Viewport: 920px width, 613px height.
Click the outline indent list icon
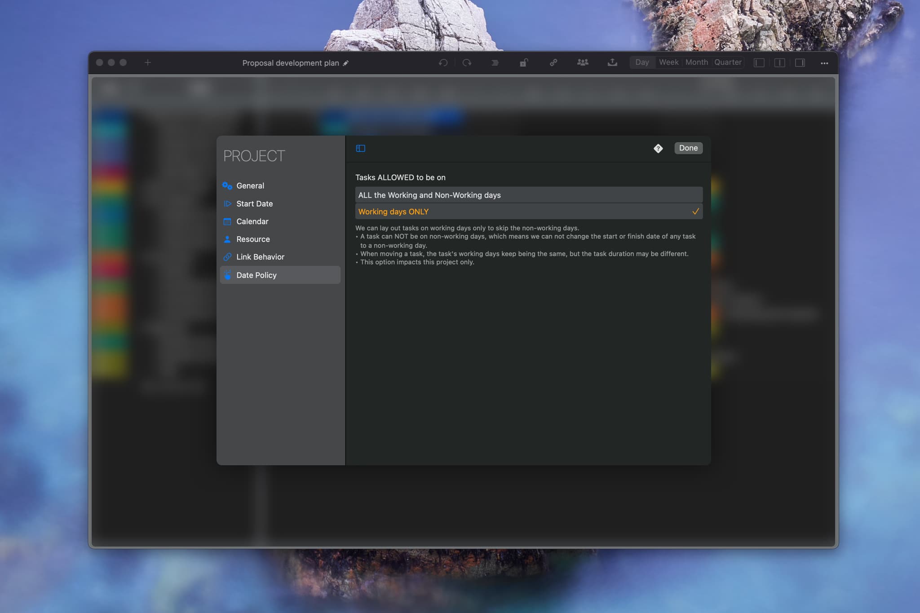(495, 63)
